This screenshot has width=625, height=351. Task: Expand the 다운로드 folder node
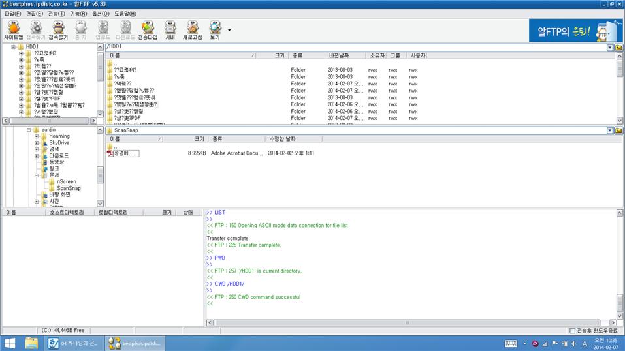pyautogui.click(x=37, y=156)
